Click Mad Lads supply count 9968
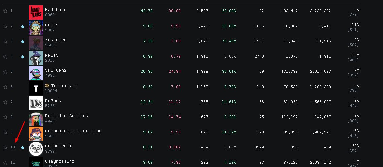The image size is (383, 167). [x=50, y=15]
